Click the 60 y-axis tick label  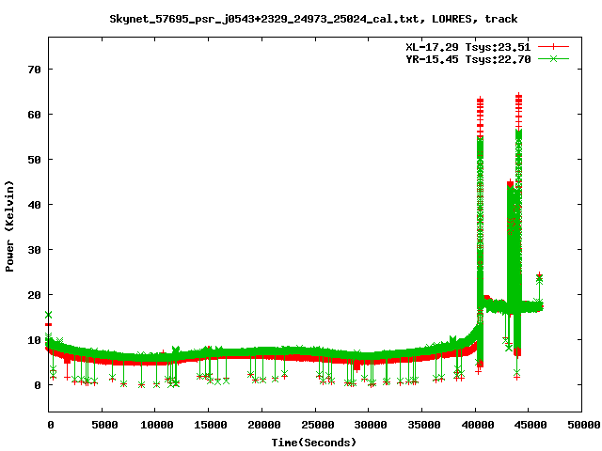click(x=34, y=115)
